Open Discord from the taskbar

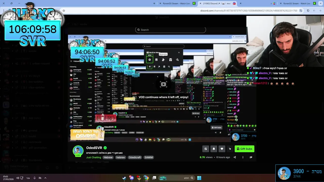pyautogui.click(x=131, y=178)
